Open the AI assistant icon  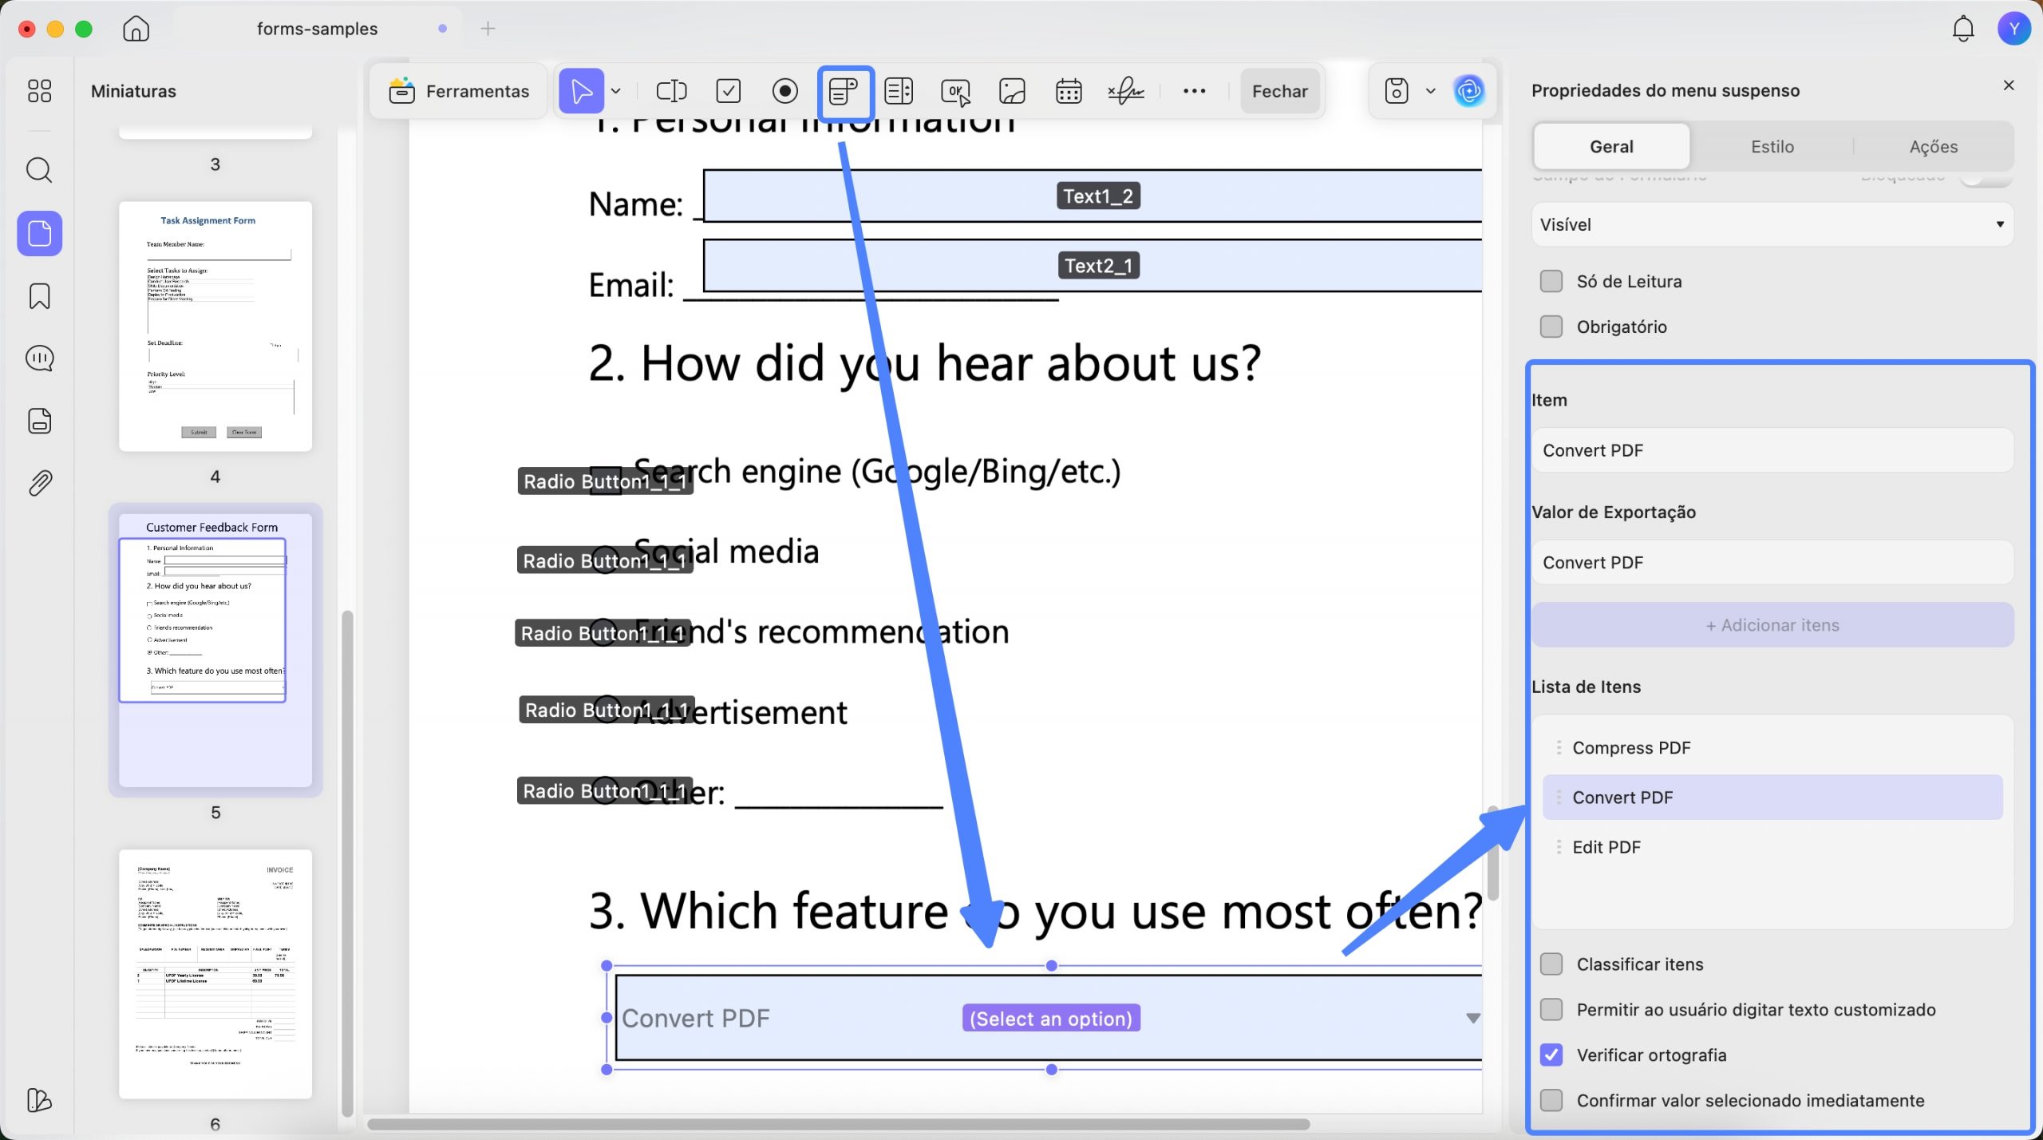pyautogui.click(x=1468, y=91)
